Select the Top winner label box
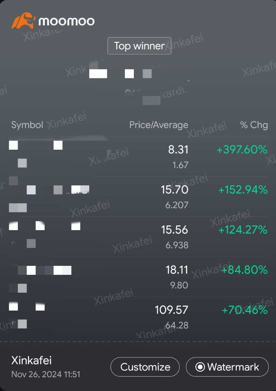The height and width of the screenshot is (391, 276). 139,46
